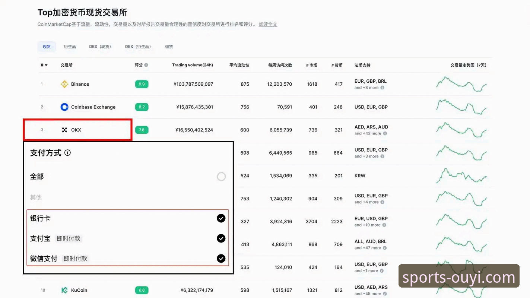Click the Binance logo icon

coord(64,84)
